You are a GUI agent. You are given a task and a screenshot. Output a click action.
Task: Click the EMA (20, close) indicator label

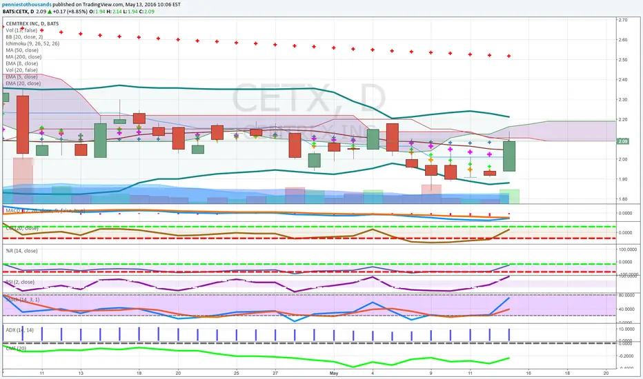[23, 83]
